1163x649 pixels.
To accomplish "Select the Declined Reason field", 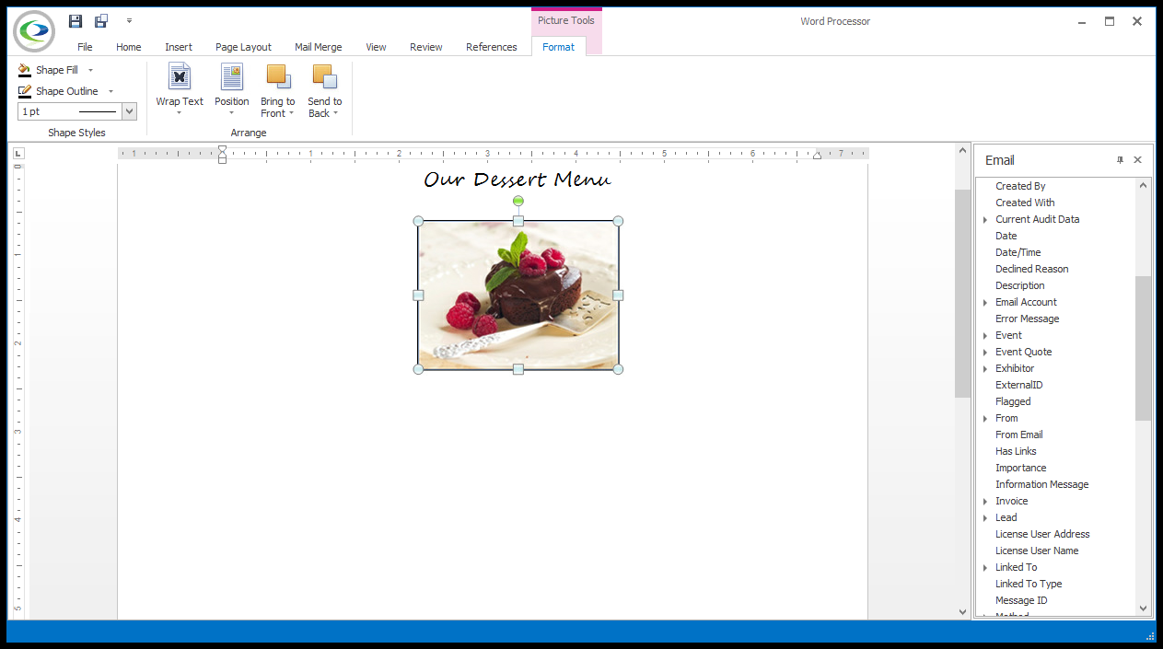I will pyautogui.click(x=1031, y=269).
